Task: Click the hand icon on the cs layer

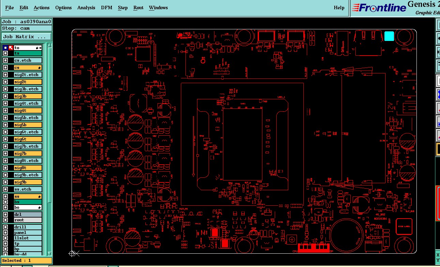Action: 40,68
